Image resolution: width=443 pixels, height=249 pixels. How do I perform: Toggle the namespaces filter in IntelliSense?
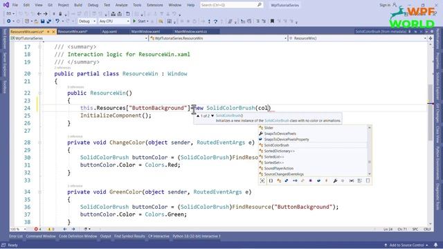point(271,181)
